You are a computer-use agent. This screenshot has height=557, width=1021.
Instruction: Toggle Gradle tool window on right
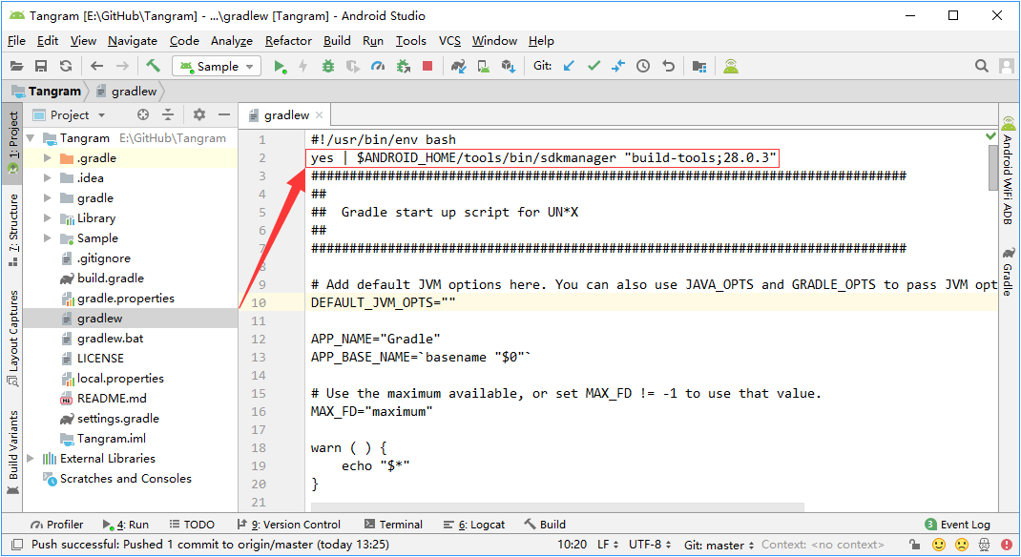(x=1008, y=271)
